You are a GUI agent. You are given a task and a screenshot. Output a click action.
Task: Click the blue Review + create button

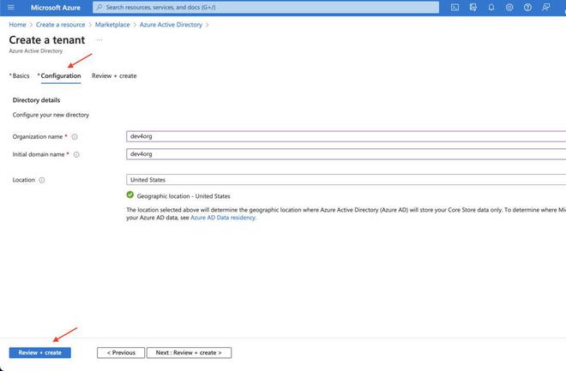(40, 353)
